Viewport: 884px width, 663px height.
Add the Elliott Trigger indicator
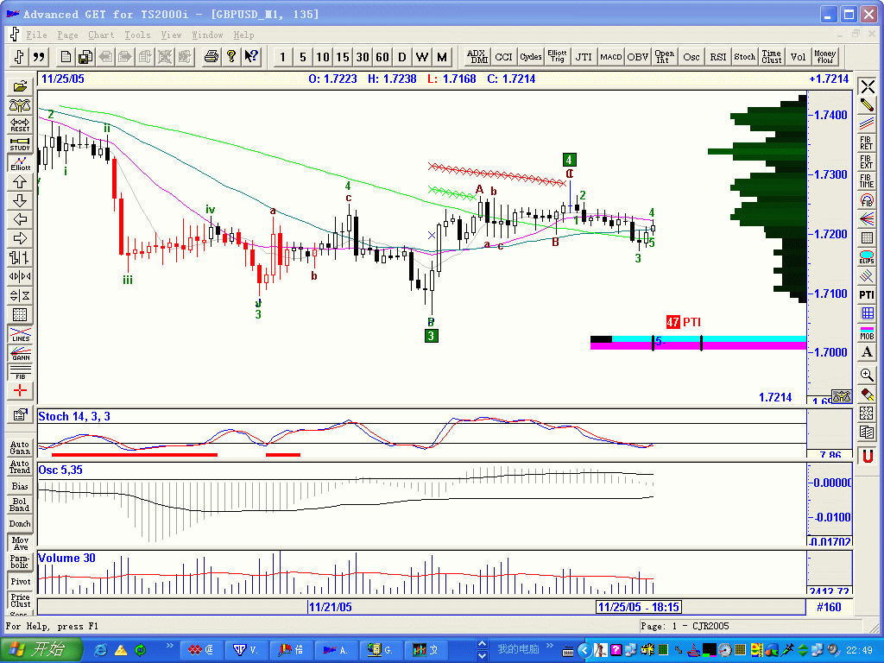[557, 56]
